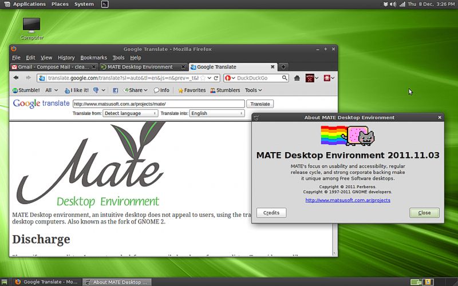
Task: Click the I like it! thumbs up
Action: (77, 90)
